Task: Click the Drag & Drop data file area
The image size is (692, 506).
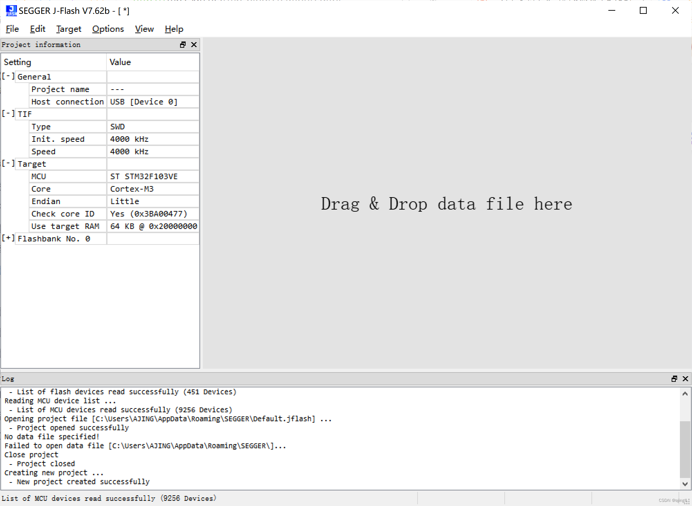Action: [x=446, y=203]
